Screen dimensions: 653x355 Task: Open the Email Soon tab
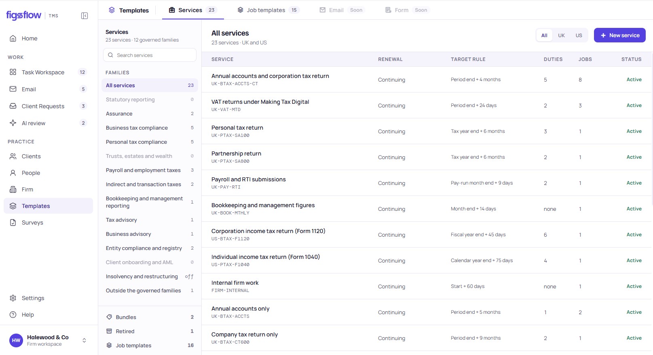click(342, 10)
